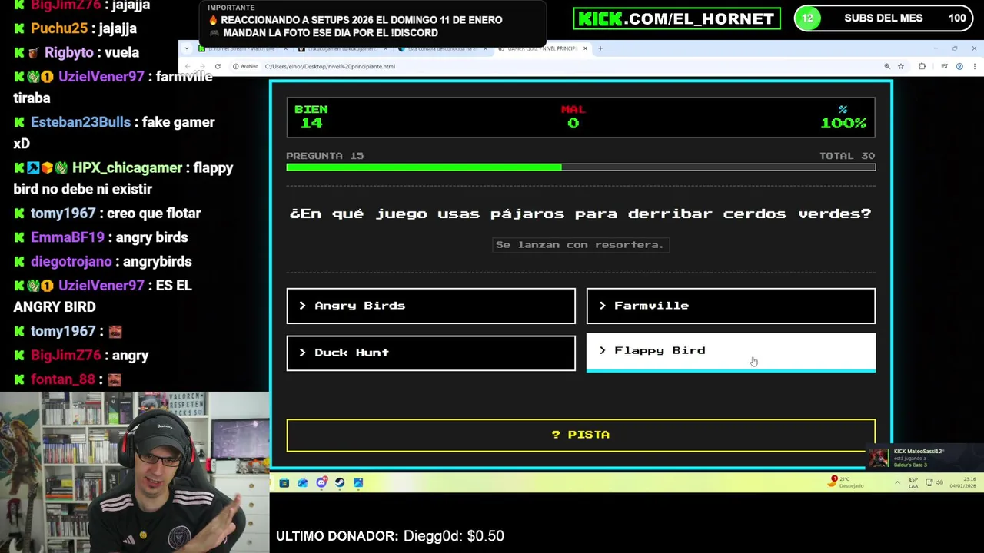Click Esteban23Bulls username in chat
The height and width of the screenshot is (553, 984).
coord(81,122)
